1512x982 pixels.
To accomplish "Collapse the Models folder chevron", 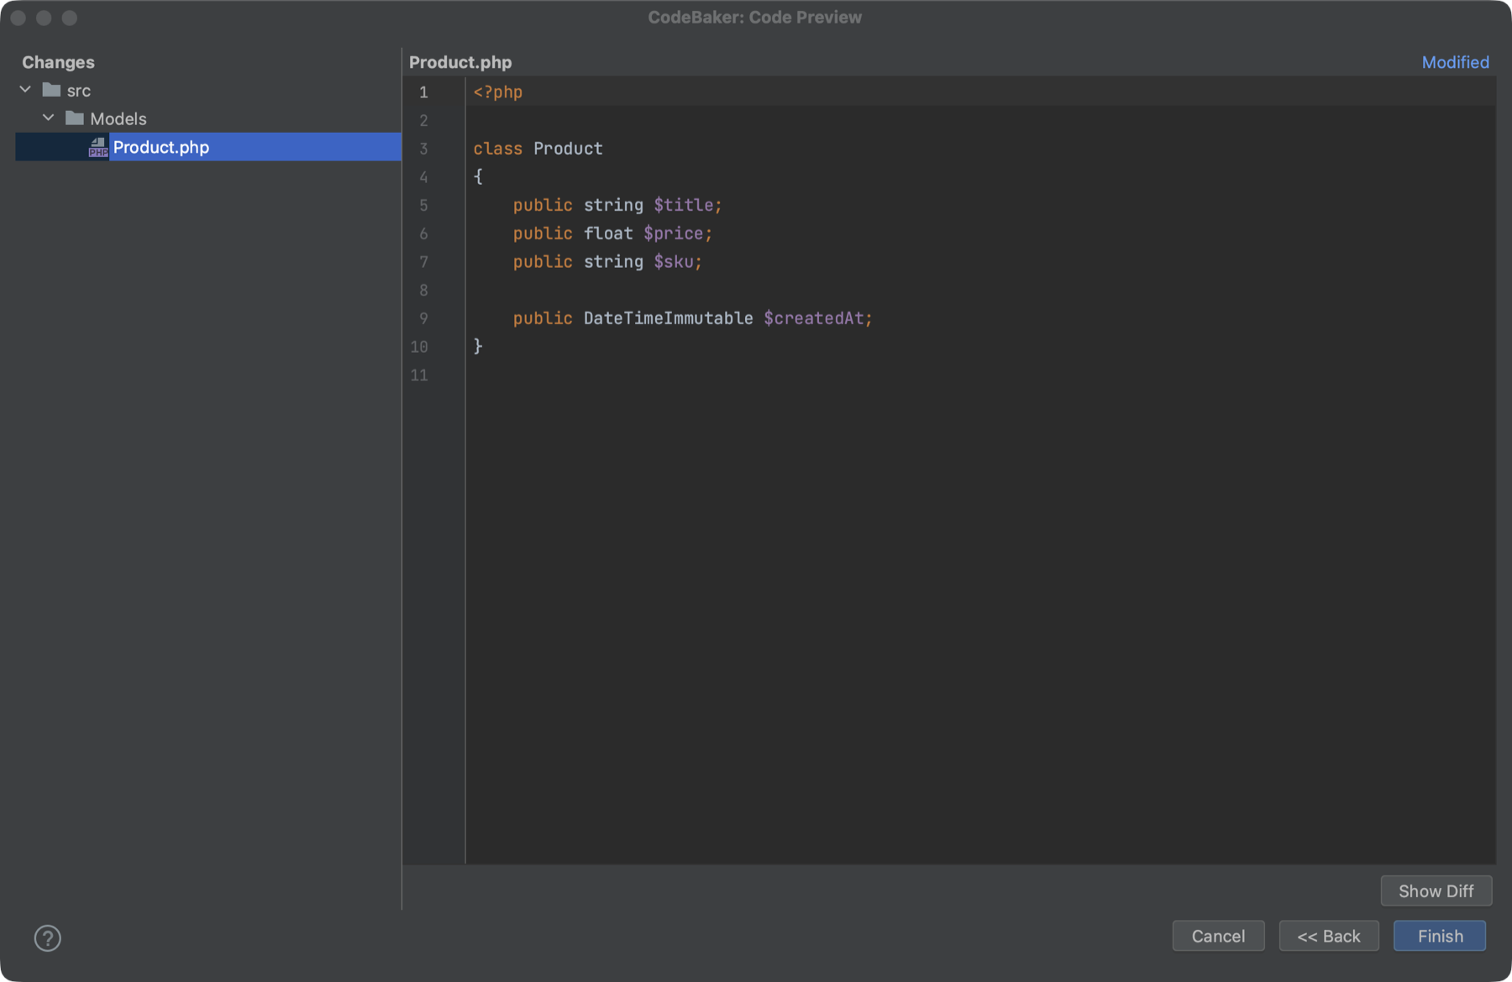I will coord(48,118).
